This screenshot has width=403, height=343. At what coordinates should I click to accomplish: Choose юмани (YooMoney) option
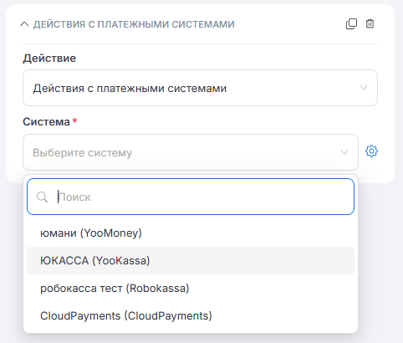tap(191, 233)
